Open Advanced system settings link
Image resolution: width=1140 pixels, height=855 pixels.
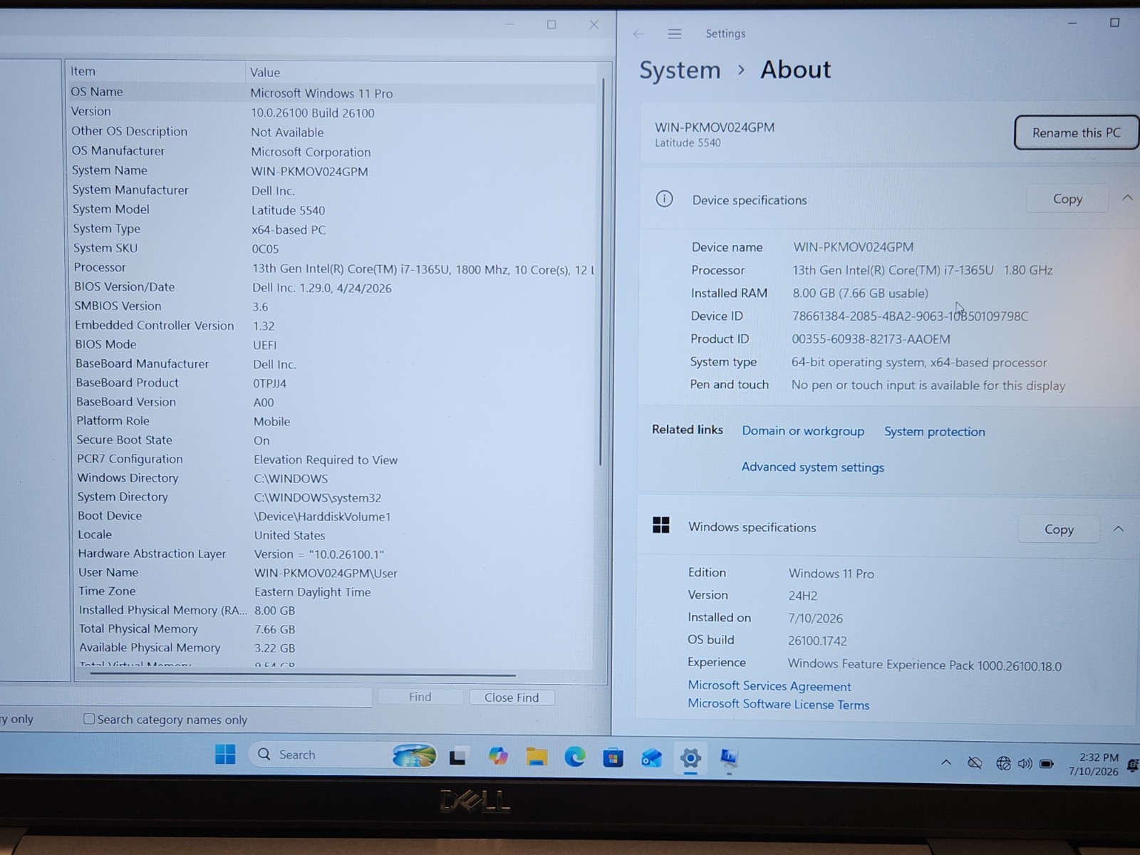pyautogui.click(x=812, y=467)
